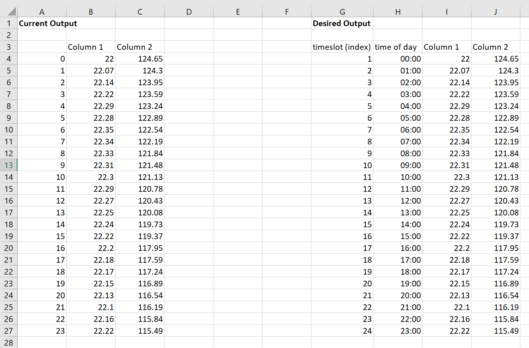The image size is (529, 348).
Task: Select column J header
Action: click(496, 12)
